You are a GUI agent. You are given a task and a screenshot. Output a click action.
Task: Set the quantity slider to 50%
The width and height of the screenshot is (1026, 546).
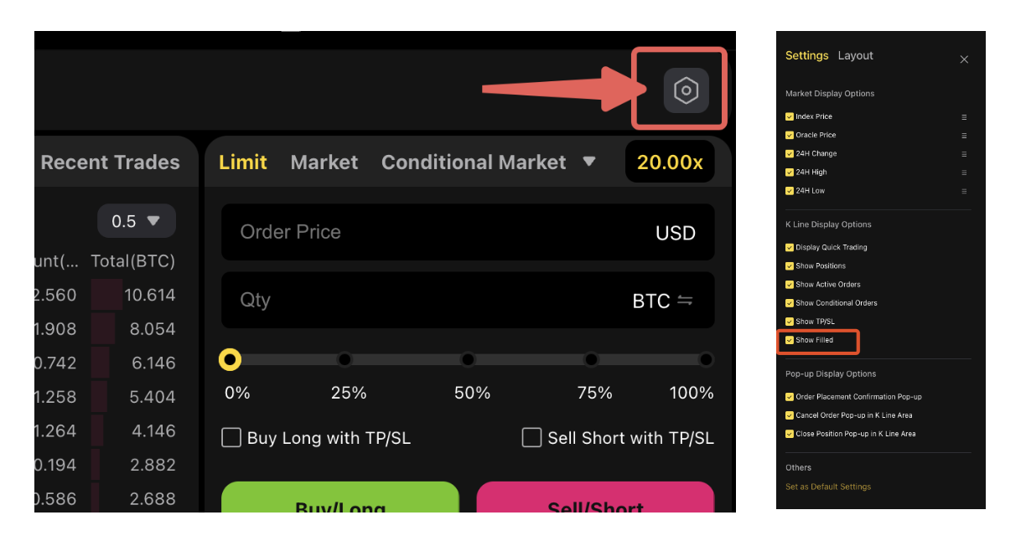pyautogui.click(x=468, y=359)
